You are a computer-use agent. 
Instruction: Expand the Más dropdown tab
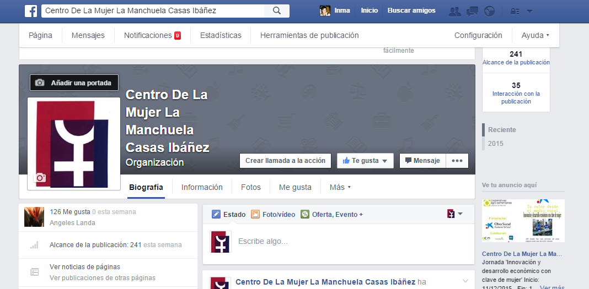coord(340,187)
